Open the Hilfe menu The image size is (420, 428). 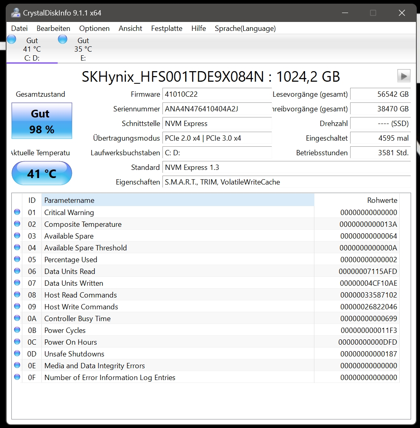coord(199,28)
